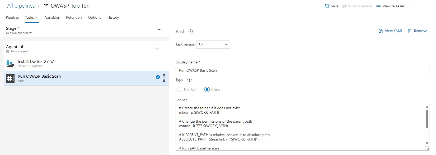436x155 pixels.
Task: Open the Task version dropdown
Action: 213,44
